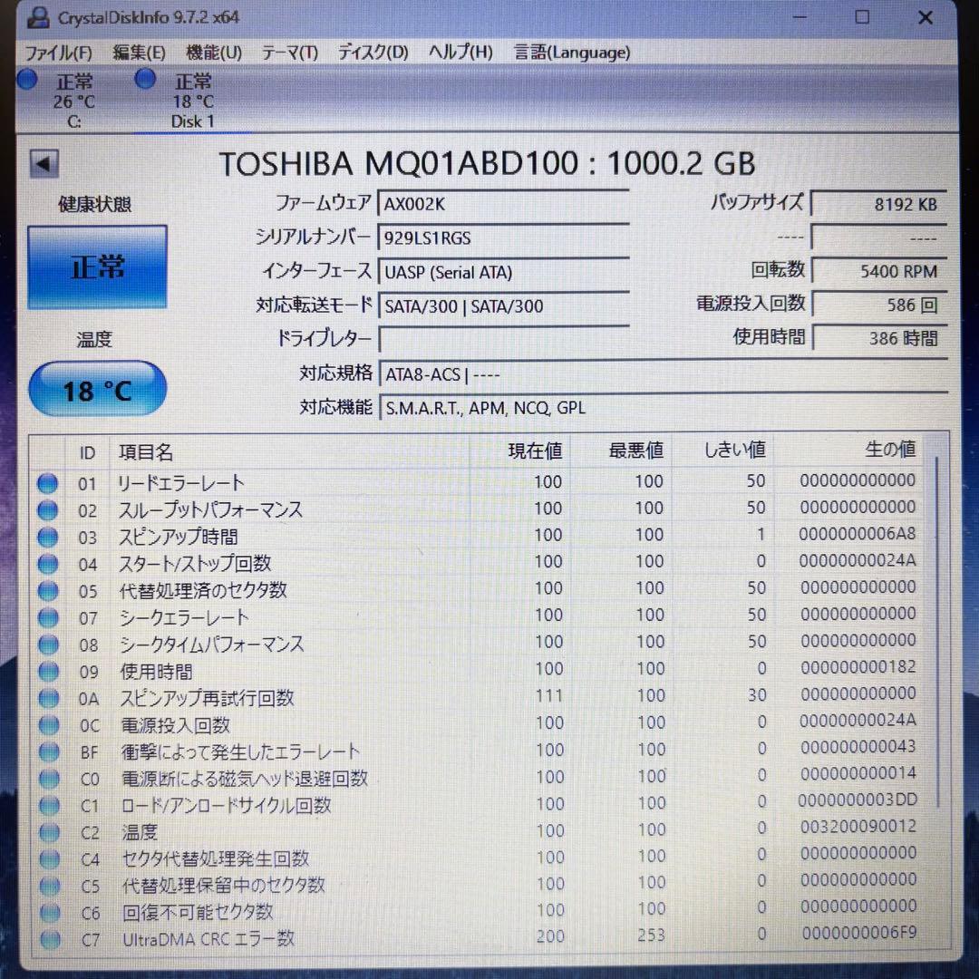Viewport: 979px width, 979px height.
Task: Toggle the status light for セクタ代替処理発生回数
Action: (47, 858)
